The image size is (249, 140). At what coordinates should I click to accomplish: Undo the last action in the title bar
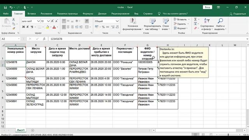(11, 7)
